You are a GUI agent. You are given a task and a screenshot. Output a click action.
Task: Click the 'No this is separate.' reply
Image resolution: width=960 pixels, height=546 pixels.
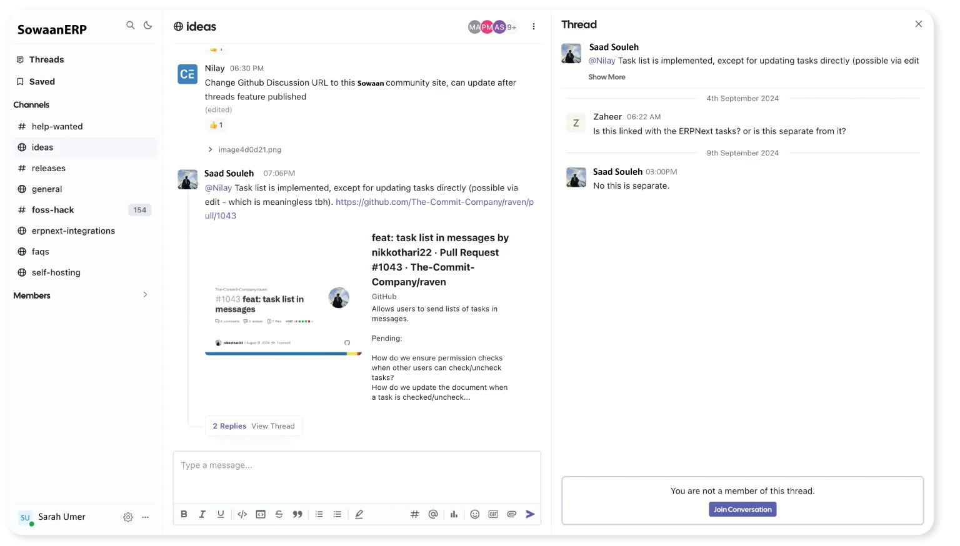631,186
